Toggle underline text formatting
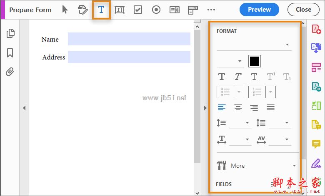This screenshot has height=196, width=325. click(x=254, y=77)
